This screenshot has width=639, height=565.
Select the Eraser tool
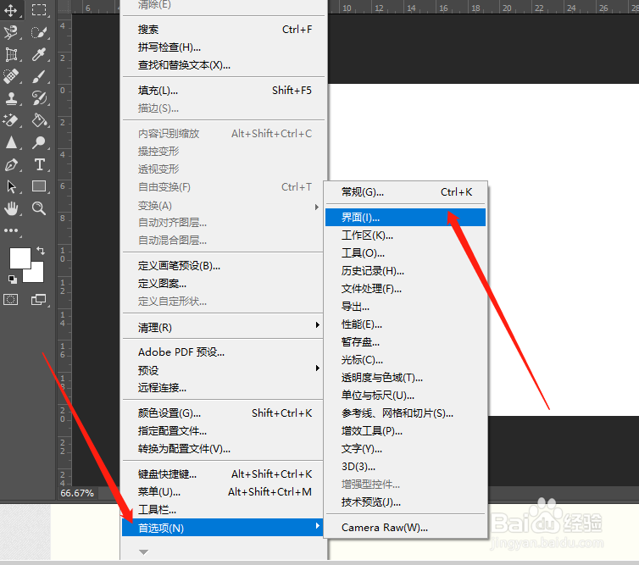pyautogui.click(x=11, y=120)
